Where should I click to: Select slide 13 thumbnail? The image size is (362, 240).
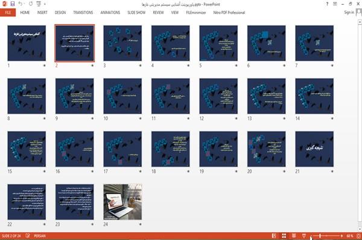[x=267, y=96]
